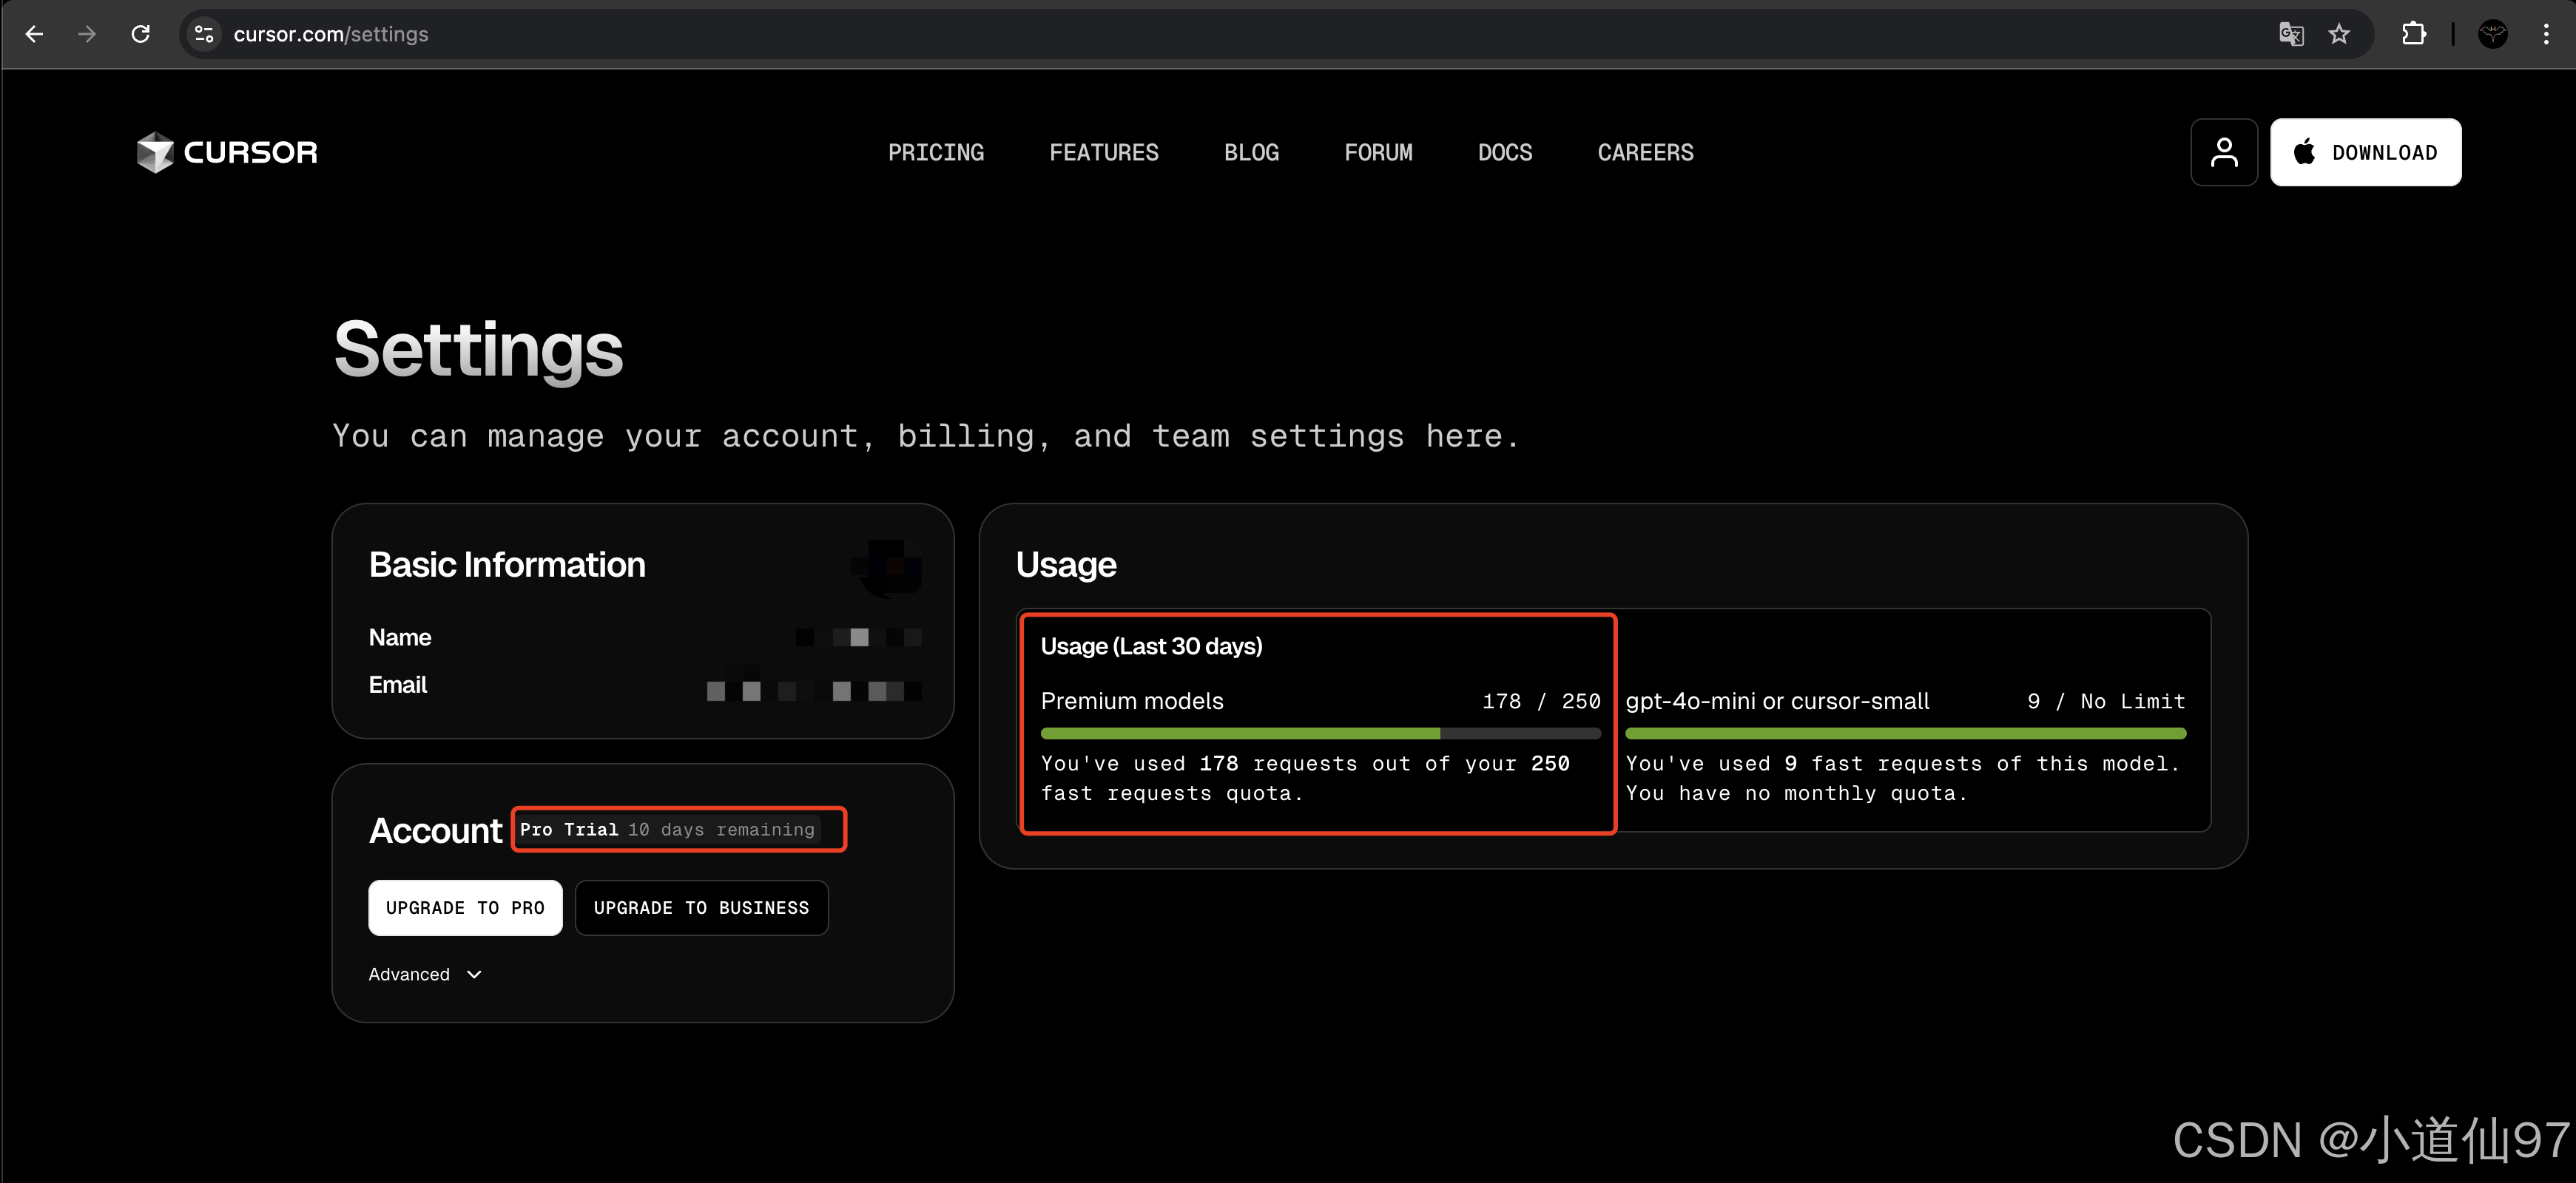Click the Cursor logo icon
Viewport: 2576px width, 1183px height.
pos(155,152)
